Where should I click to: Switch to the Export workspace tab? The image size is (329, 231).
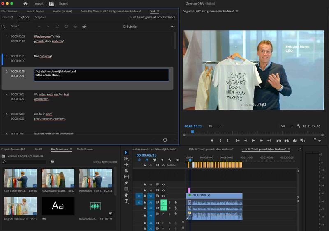63,4
